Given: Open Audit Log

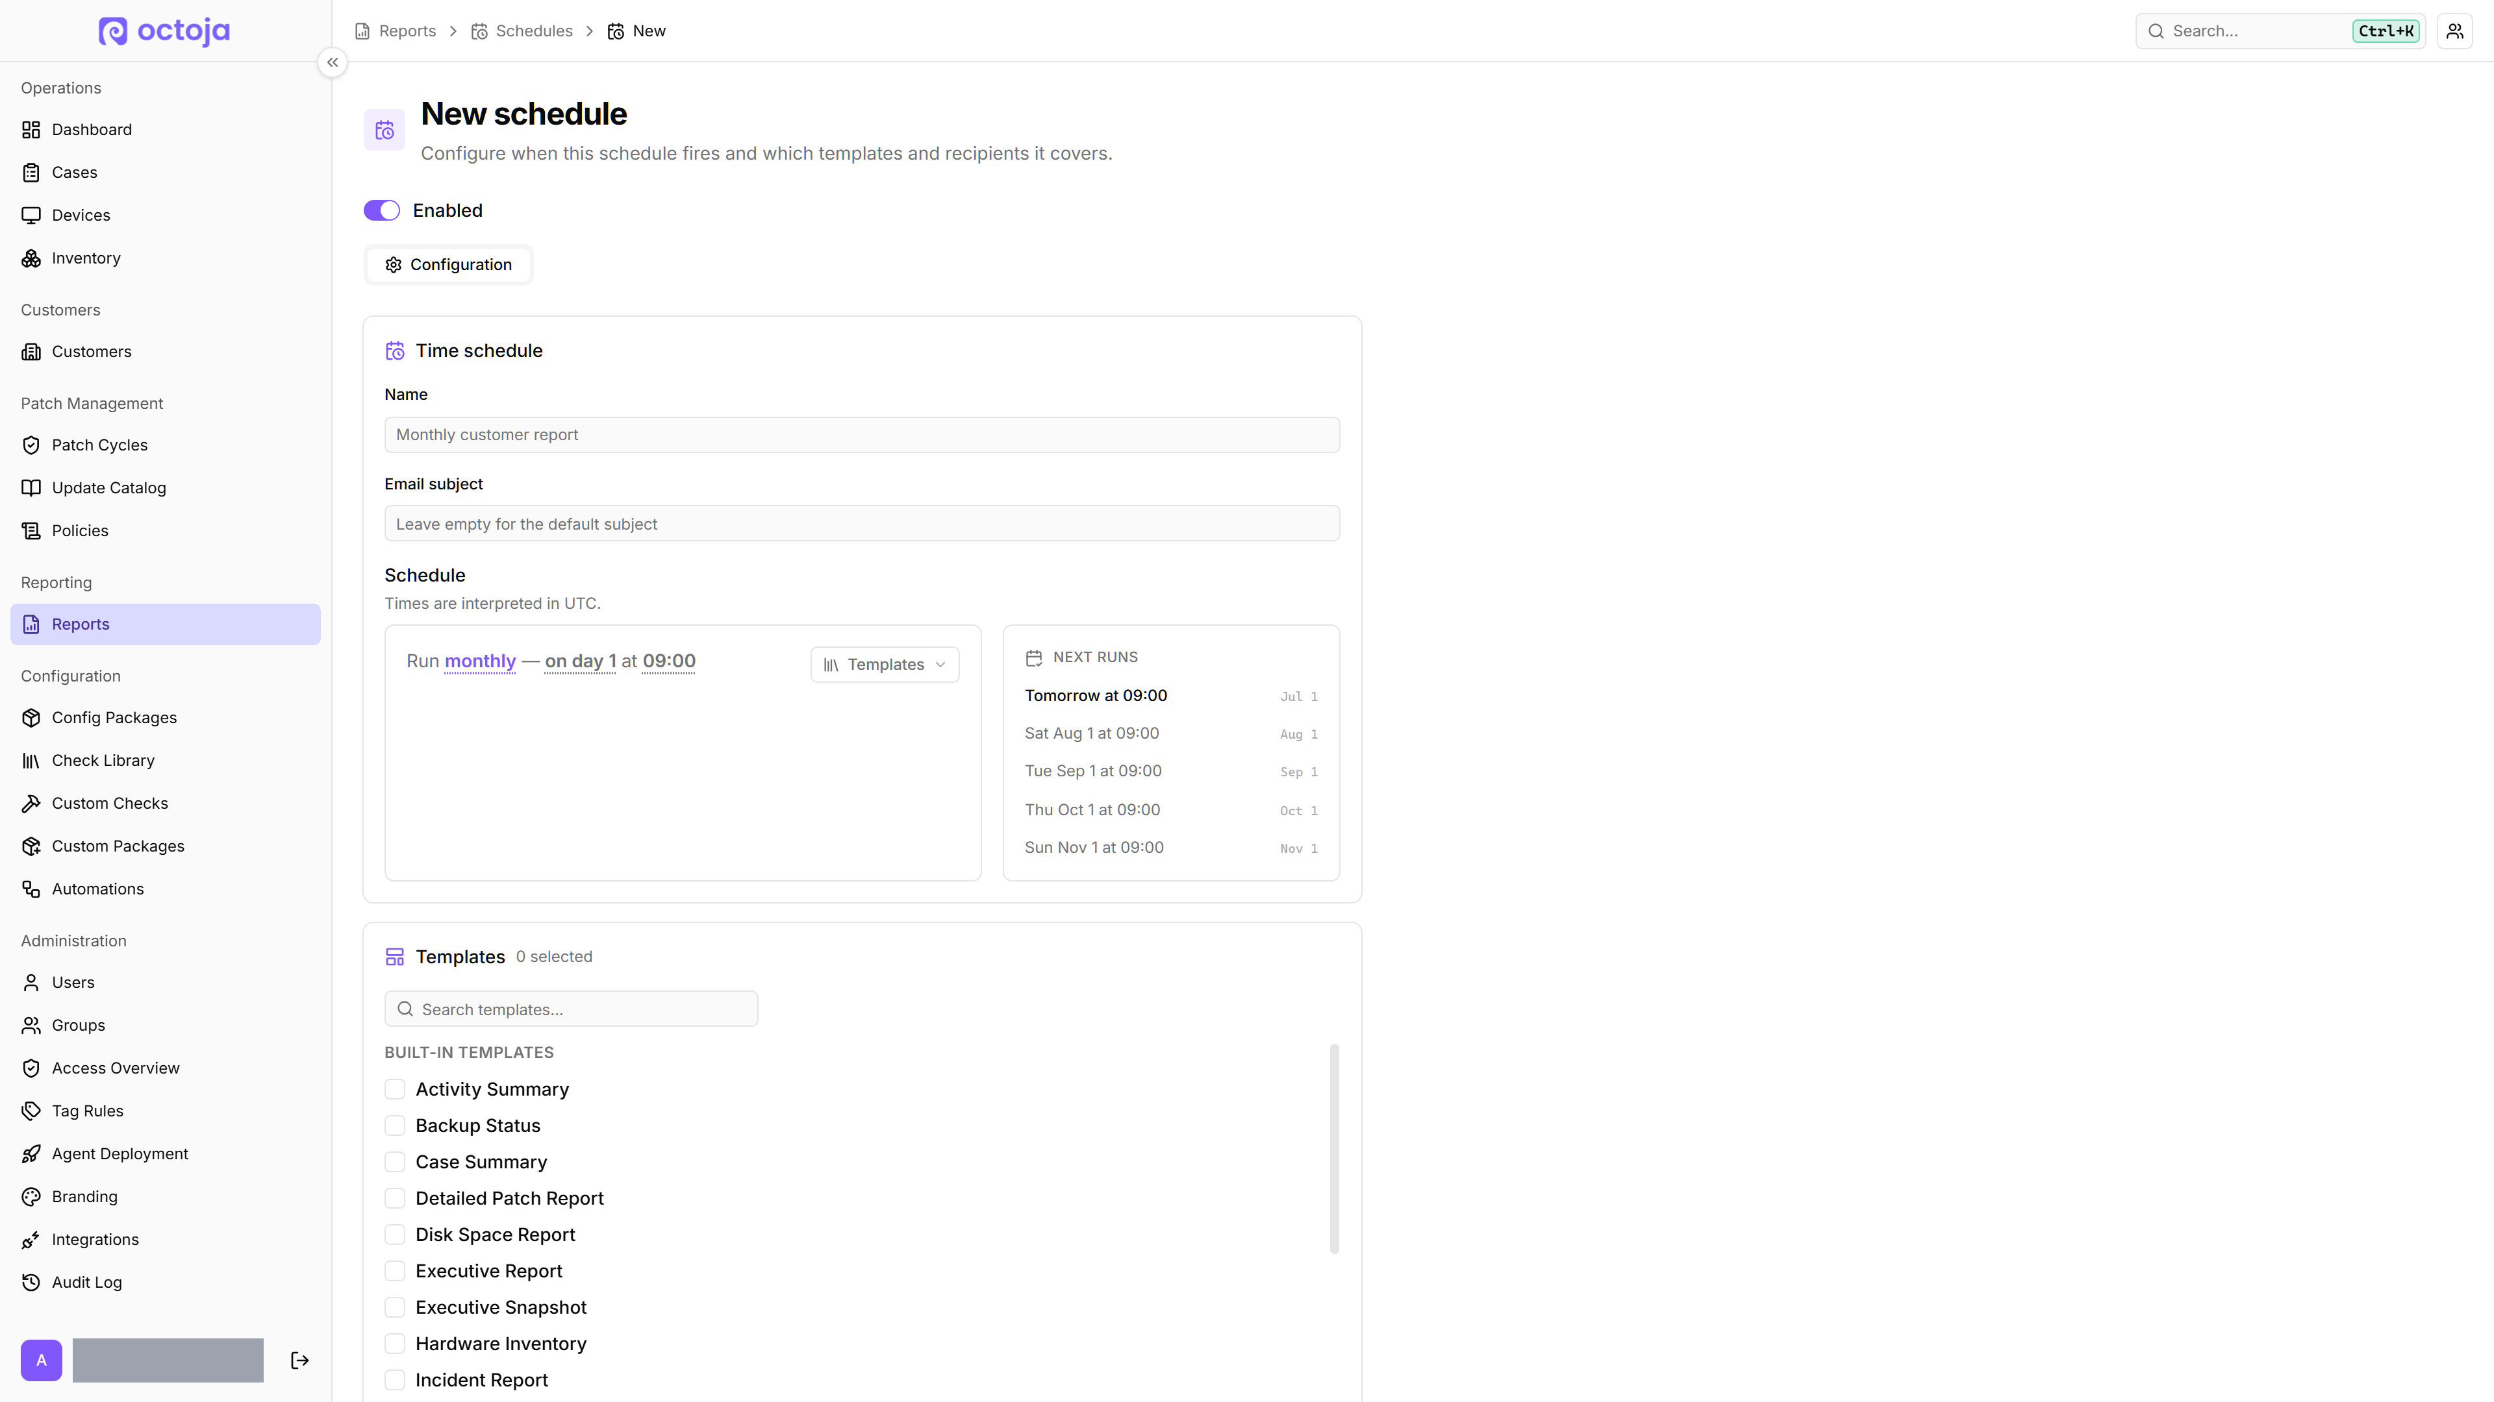Looking at the screenshot, I should [x=166, y=1282].
